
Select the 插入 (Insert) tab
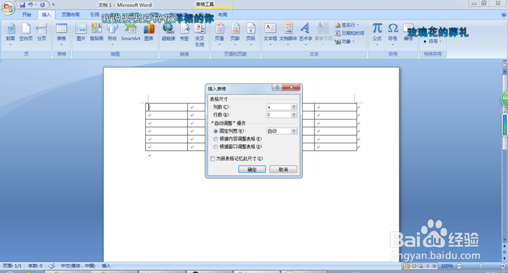point(46,15)
